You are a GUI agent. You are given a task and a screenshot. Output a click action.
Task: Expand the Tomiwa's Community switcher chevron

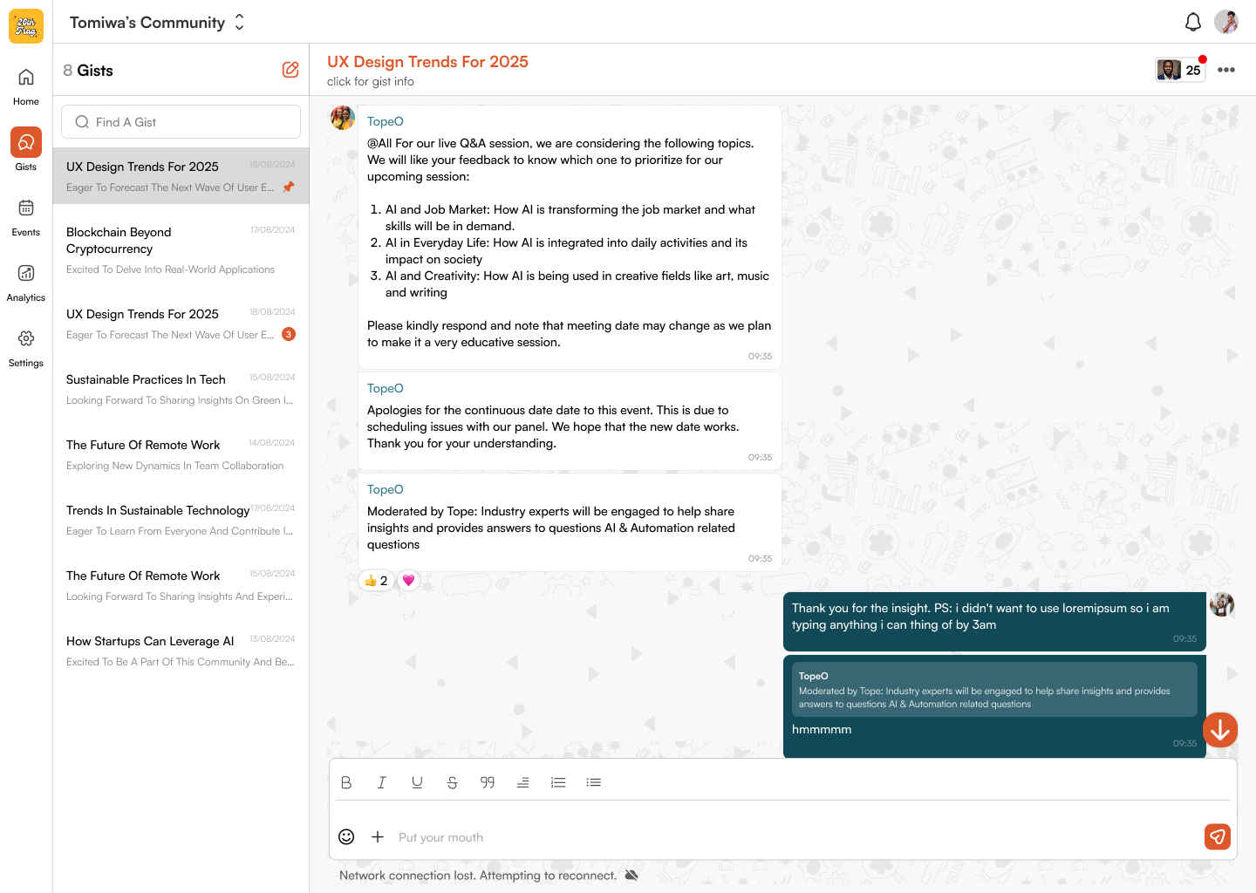pyautogui.click(x=239, y=23)
